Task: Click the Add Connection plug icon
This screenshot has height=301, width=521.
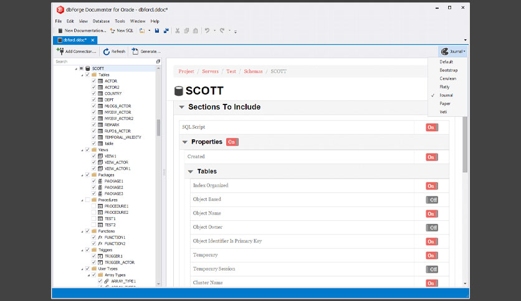Action: (x=60, y=51)
